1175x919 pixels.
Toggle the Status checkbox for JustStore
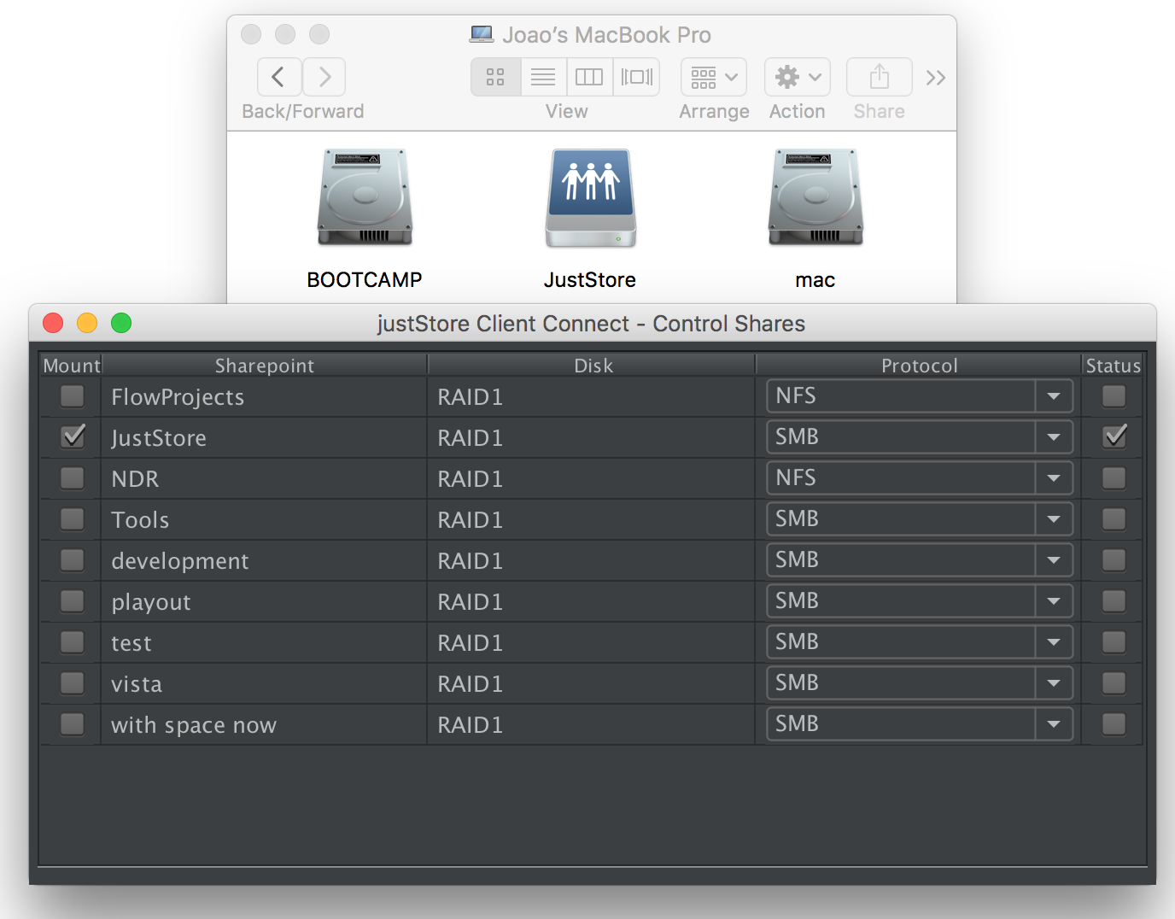[1114, 436]
